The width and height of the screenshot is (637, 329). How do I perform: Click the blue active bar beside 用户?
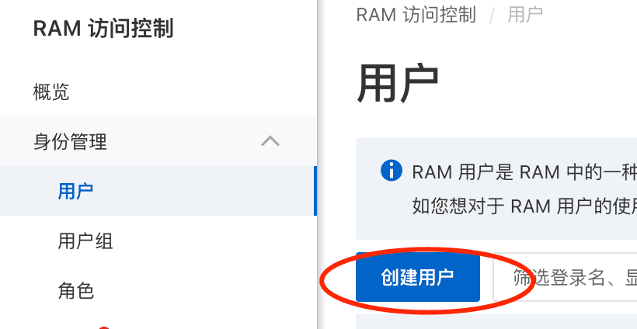(x=315, y=191)
